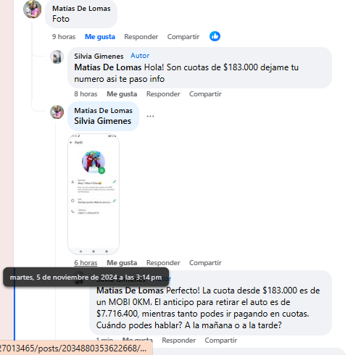The width and height of the screenshot is (348, 355).
Task: Click Compartir next to the Foto comment
Action: 183,37
